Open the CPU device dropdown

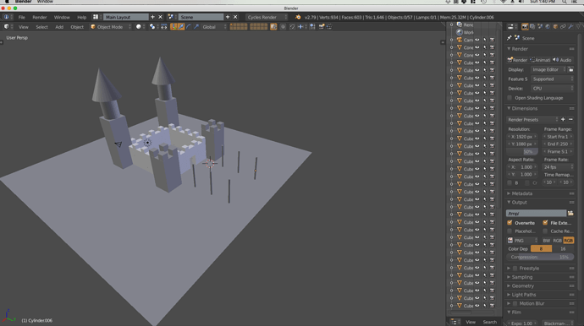tap(553, 89)
